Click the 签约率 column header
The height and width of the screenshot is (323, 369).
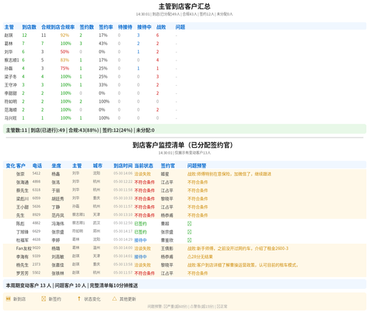106,27
